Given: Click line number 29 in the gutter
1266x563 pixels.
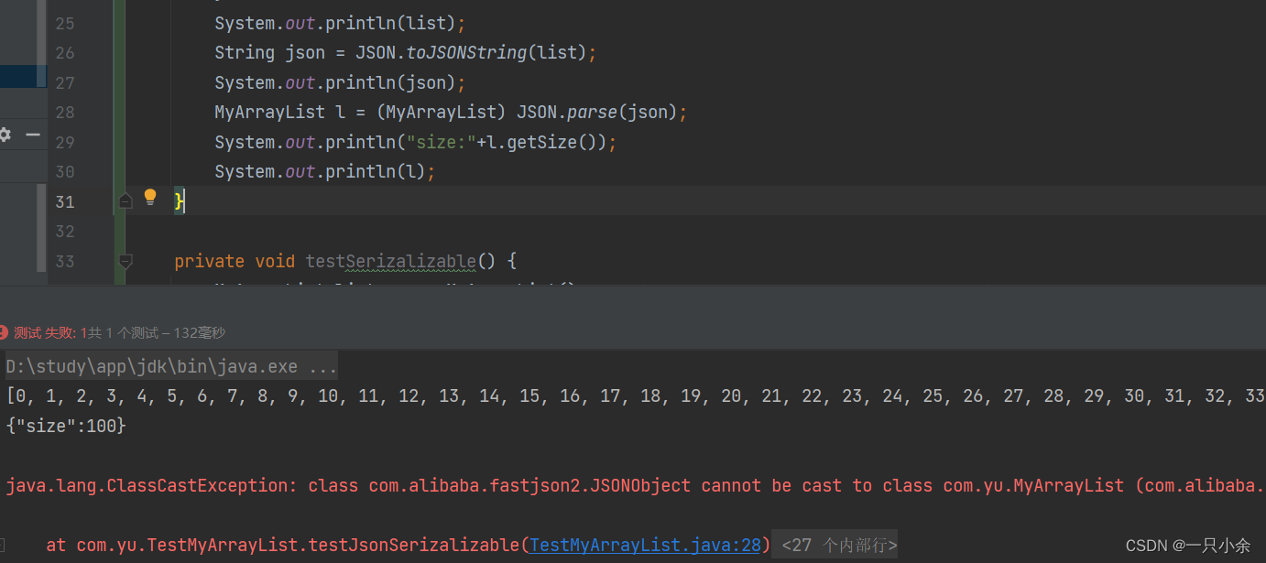Looking at the screenshot, I should pos(65,142).
